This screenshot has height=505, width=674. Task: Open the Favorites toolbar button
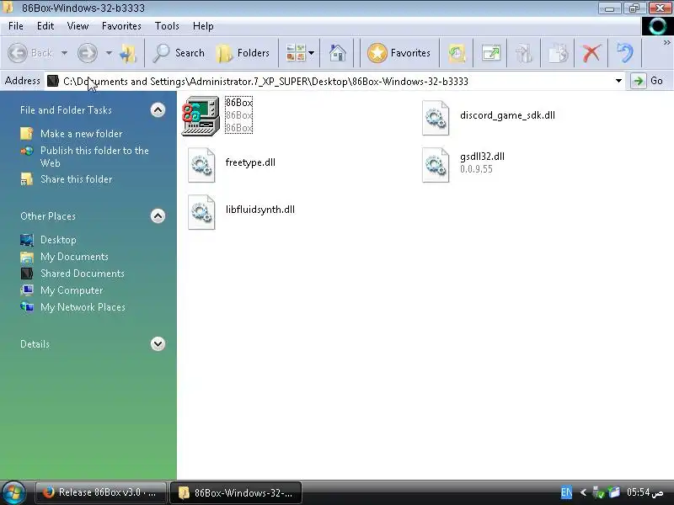[x=399, y=53]
